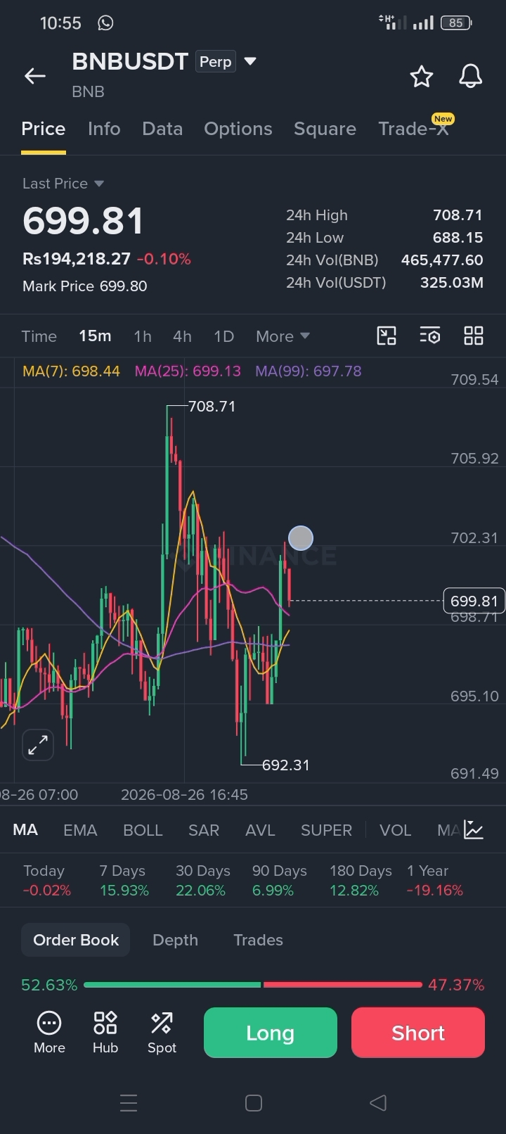Image resolution: width=506 pixels, height=1134 pixels.
Task: Tap the 692.31 chart low label
Action: (x=285, y=765)
